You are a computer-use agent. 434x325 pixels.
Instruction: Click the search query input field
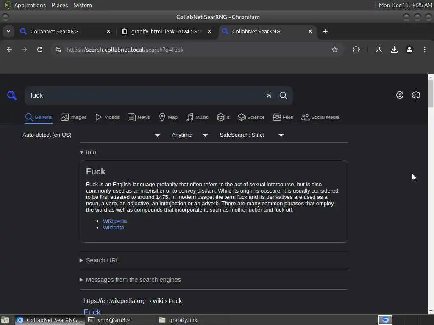tap(144, 95)
